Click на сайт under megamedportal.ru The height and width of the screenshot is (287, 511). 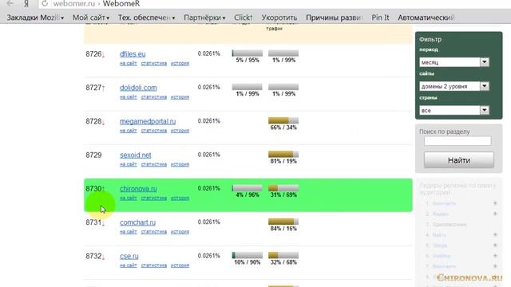pos(128,131)
